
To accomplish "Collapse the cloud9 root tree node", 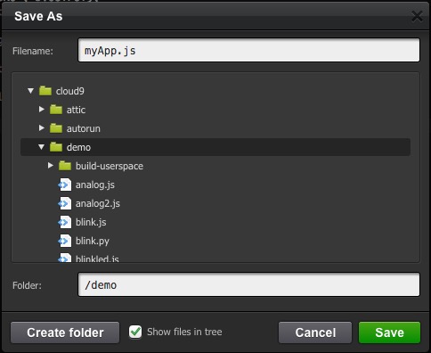I will pyautogui.click(x=30, y=91).
